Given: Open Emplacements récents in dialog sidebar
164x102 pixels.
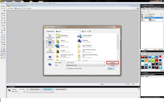Looking at the screenshot, I should coord(50,37).
